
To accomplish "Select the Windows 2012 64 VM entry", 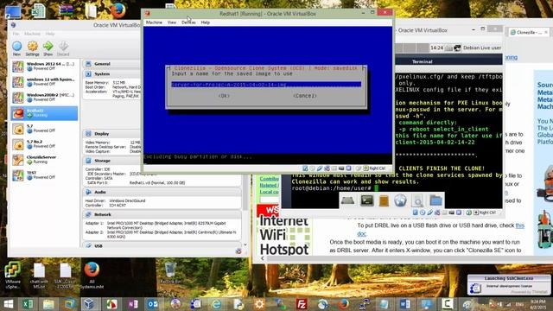I will tap(44, 67).
